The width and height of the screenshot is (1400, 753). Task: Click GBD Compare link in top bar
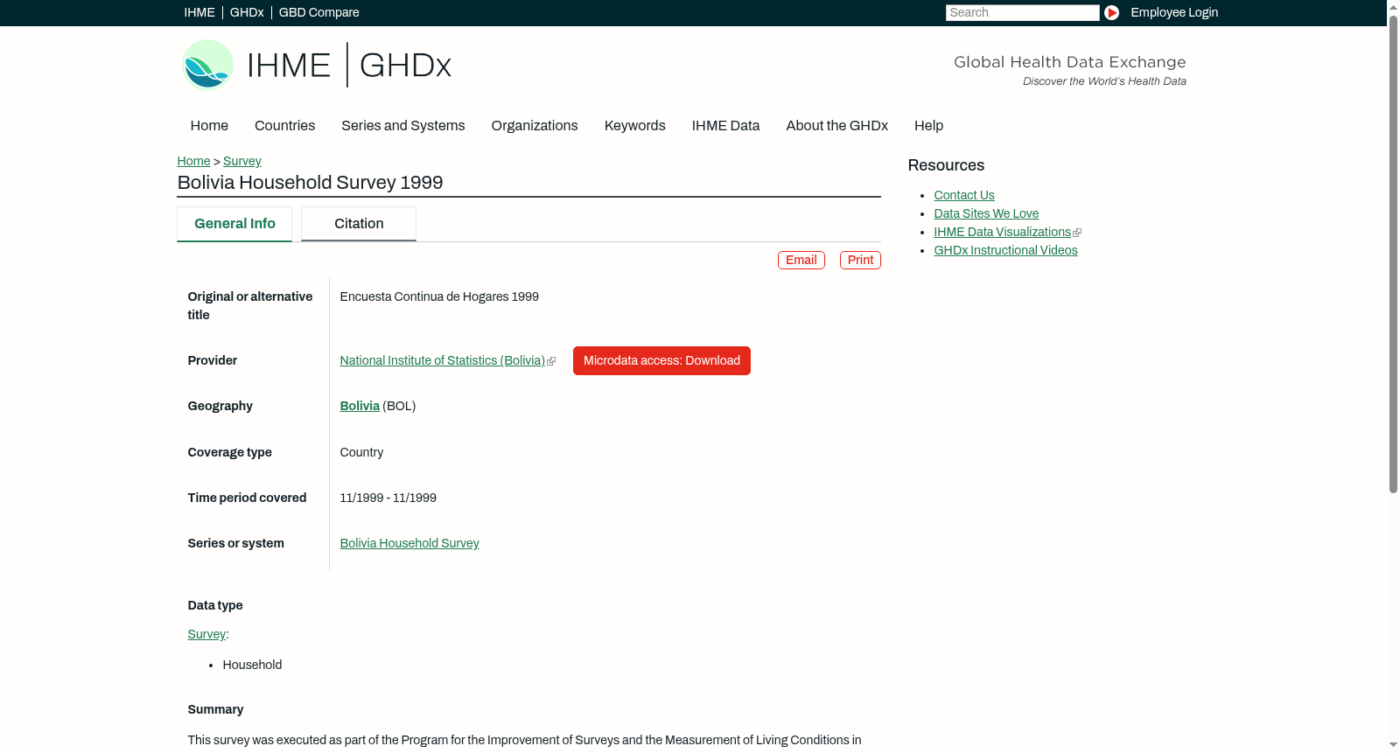click(319, 12)
